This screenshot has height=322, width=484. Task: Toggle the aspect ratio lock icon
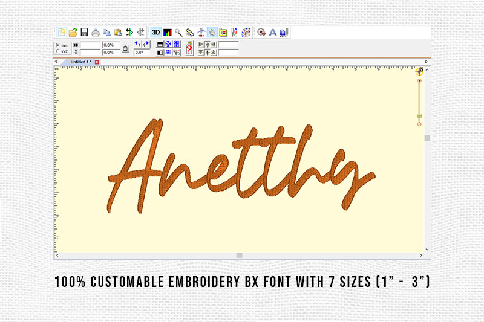click(x=125, y=48)
